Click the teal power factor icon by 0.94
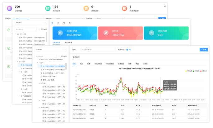The image size is (213, 128). click(151, 33)
